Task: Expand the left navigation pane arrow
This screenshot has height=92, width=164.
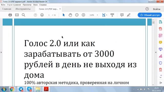Action: 1,52
